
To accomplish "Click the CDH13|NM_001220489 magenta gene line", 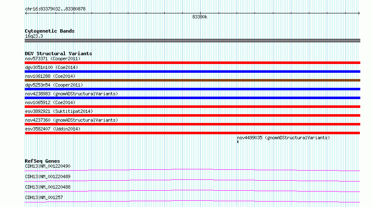I will (x=192, y=180).
